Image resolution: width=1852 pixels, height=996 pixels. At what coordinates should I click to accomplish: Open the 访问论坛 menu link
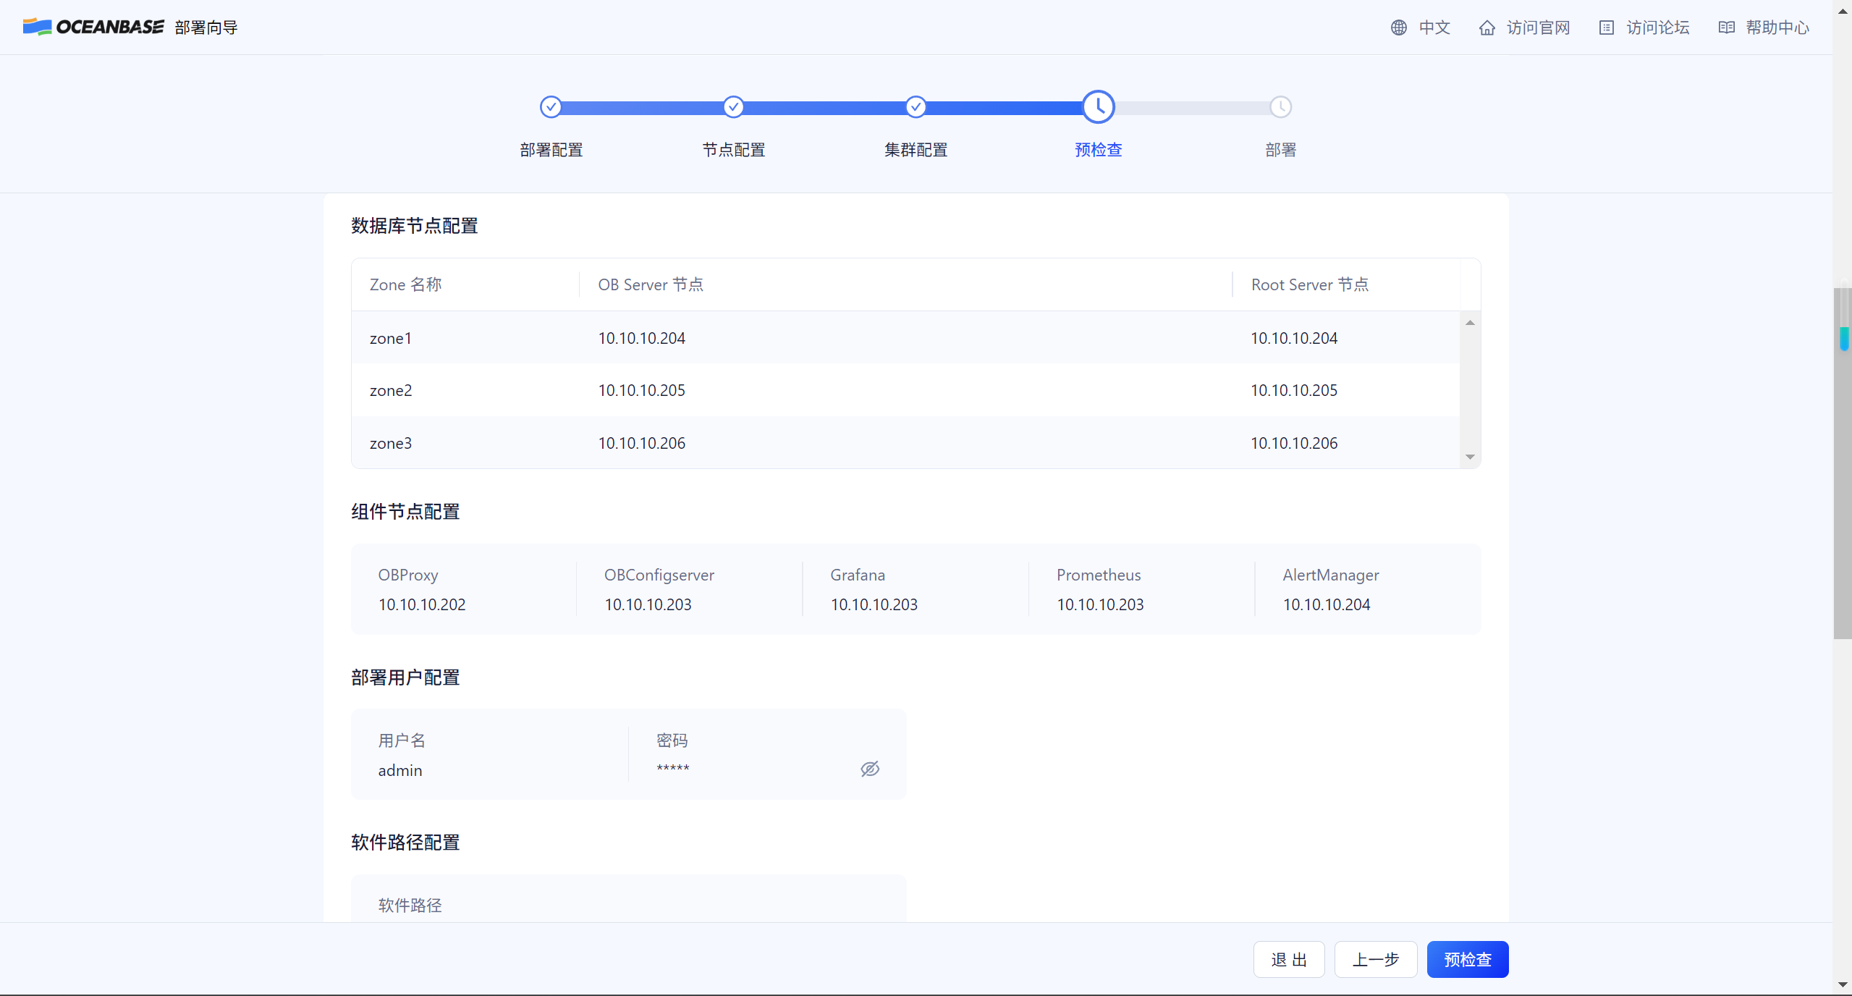pos(1657,28)
